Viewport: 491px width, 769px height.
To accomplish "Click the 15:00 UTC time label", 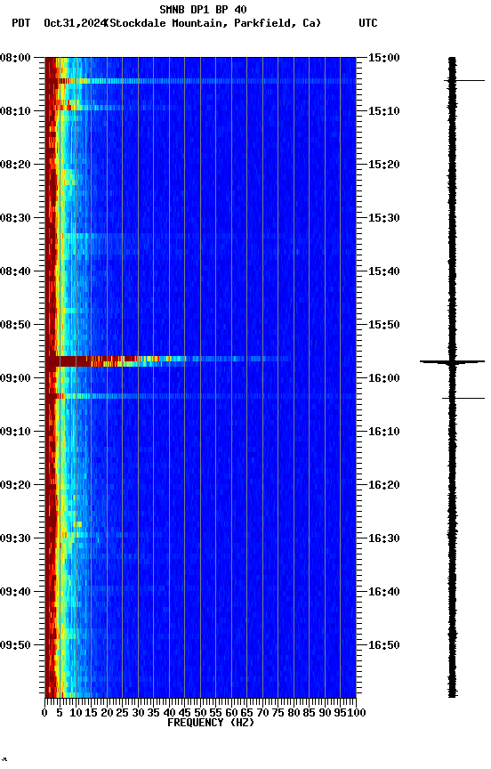I will click(383, 58).
